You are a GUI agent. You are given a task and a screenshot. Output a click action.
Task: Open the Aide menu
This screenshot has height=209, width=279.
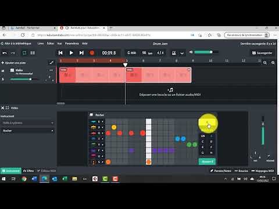[85, 44]
